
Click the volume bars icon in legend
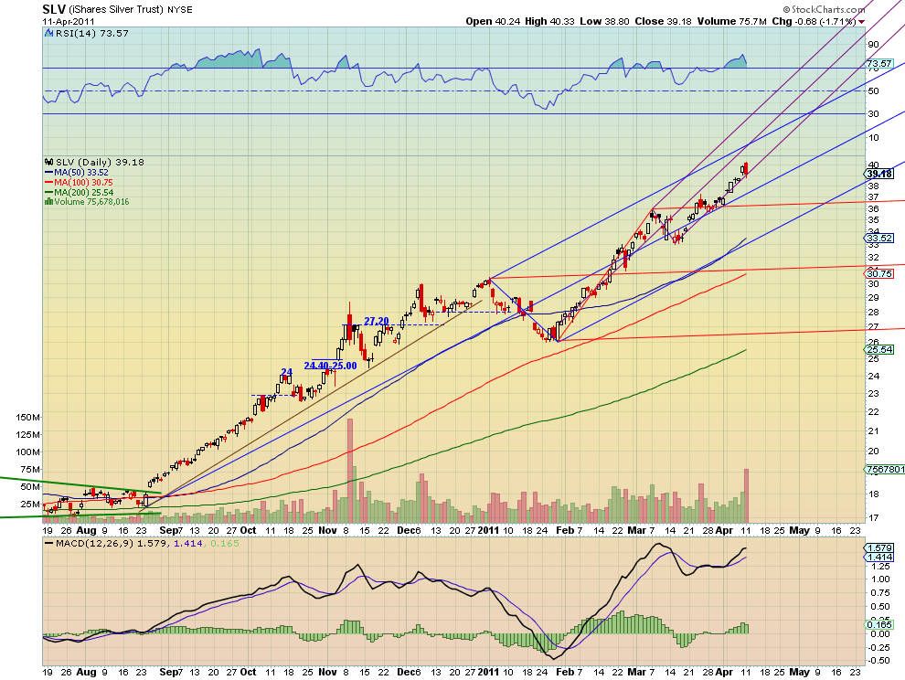coord(49,202)
